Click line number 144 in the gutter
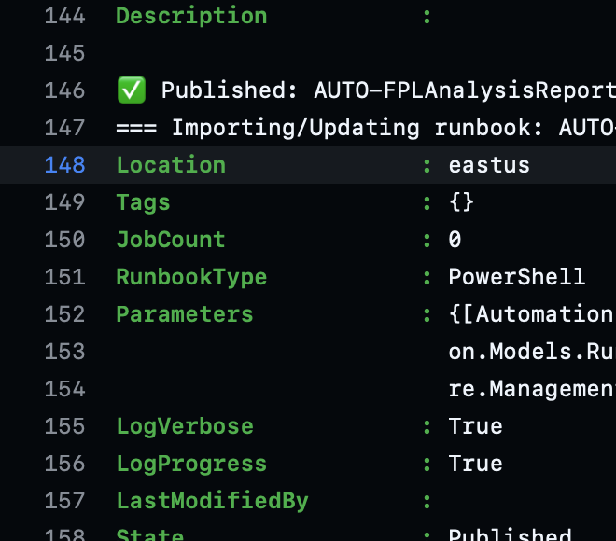Viewport: 616px width, 541px height. (64, 16)
